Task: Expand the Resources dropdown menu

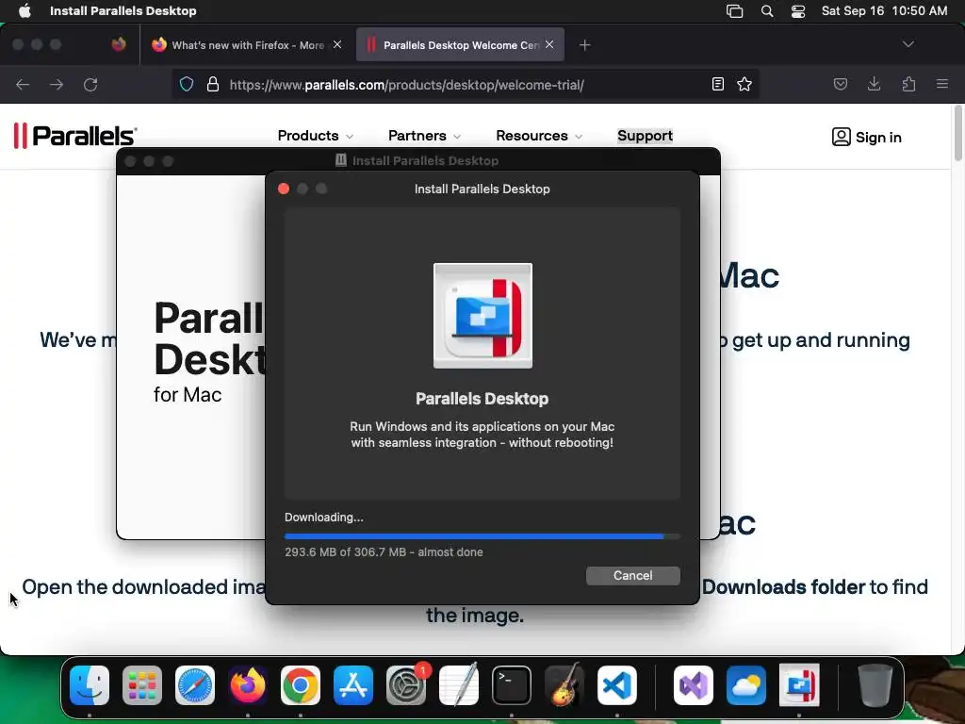Action: [539, 136]
